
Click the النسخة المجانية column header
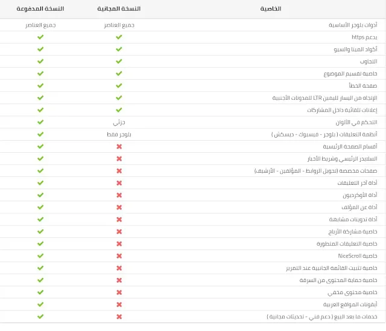[x=119, y=9]
